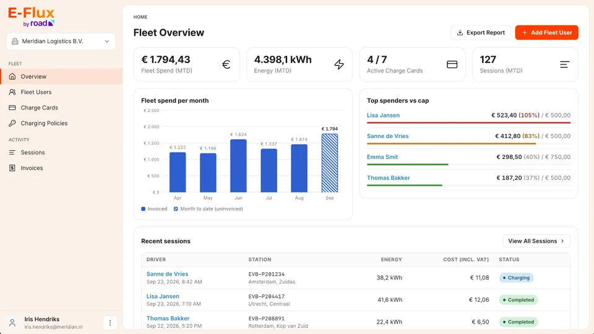Click the 127 sessions value
This screenshot has height=334, width=594.
tap(488, 59)
